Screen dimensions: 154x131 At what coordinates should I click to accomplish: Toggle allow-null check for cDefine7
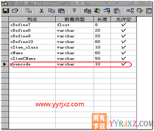click(x=124, y=25)
